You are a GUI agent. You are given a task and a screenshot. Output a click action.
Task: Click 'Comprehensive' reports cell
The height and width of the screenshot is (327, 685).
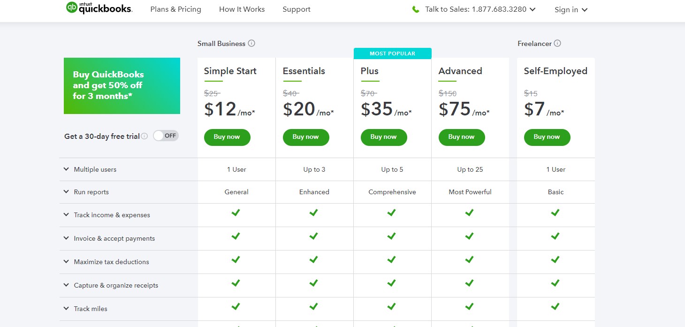click(x=392, y=192)
